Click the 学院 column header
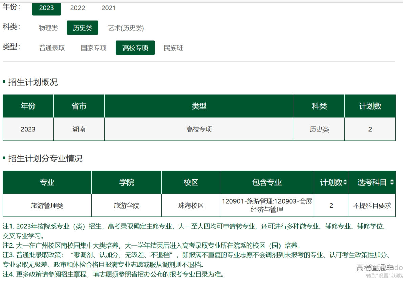Viewport: 403px width, 281px height. [x=127, y=182]
